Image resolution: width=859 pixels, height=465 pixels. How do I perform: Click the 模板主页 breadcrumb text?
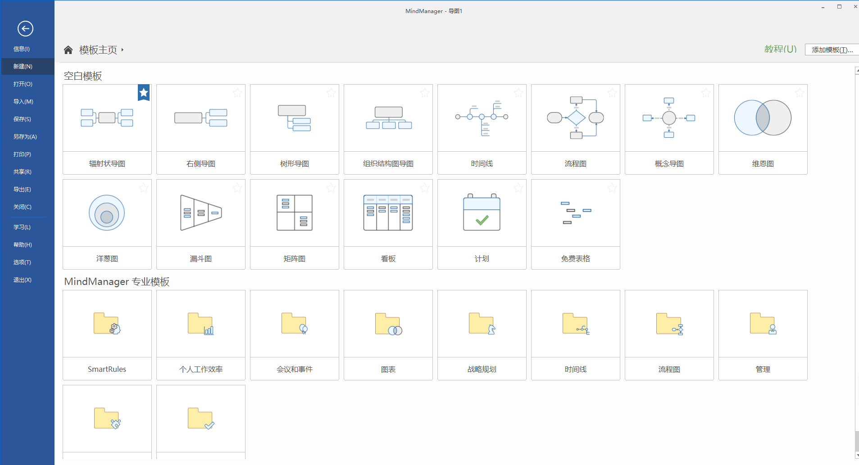tap(98, 50)
